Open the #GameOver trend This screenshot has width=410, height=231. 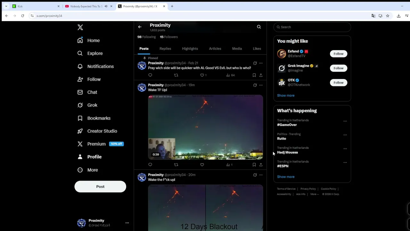(x=287, y=125)
